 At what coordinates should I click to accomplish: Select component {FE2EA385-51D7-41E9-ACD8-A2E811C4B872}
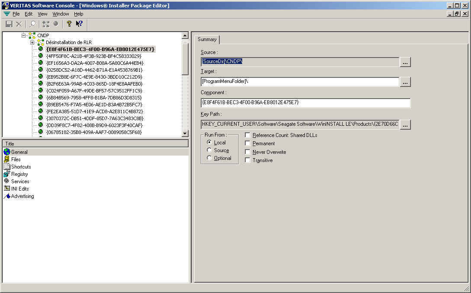click(95, 111)
